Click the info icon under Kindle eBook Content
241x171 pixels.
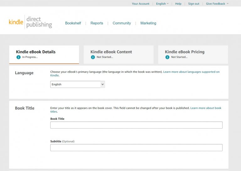point(93,57)
